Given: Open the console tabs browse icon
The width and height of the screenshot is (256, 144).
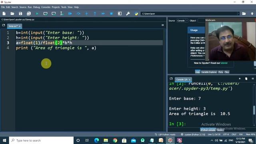Looking at the screenshot, I should [171, 79].
